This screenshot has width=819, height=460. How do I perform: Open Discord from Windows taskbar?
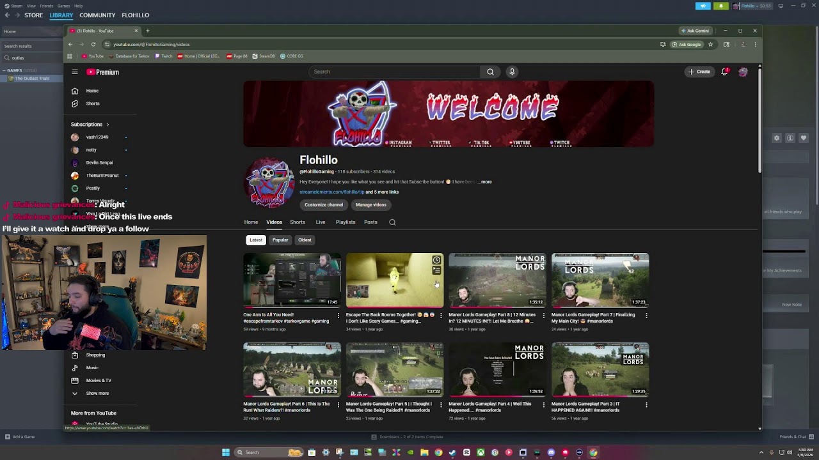click(x=551, y=452)
